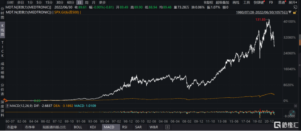Click the MDT.N(美敦力(MEDTRONIC)) legend label
Viewport: 301px width, 131px height.
point(29,12)
